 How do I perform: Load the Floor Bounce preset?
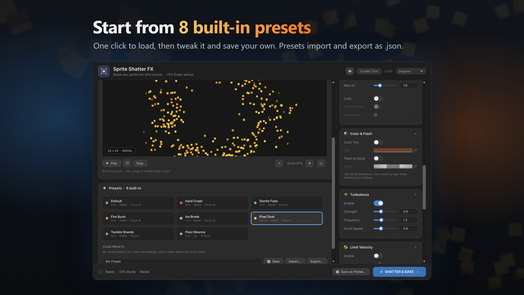212,233
